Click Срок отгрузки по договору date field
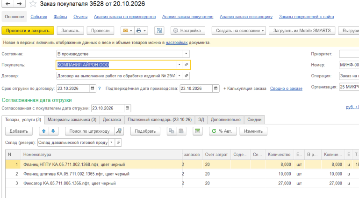This screenshot has height=198, width=359. (73, 88)
